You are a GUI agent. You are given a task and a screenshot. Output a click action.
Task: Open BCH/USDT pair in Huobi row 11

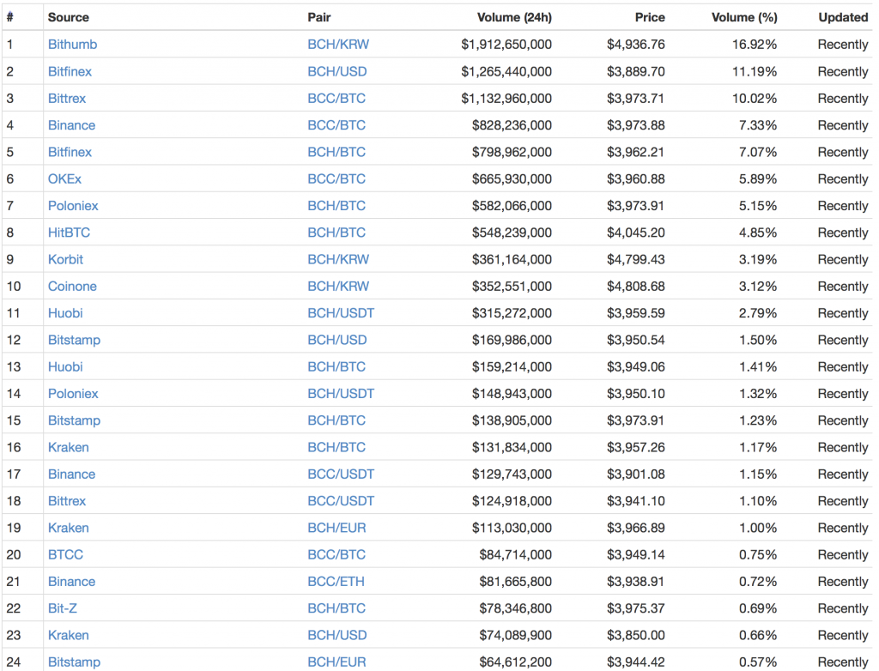coord(341,313)
